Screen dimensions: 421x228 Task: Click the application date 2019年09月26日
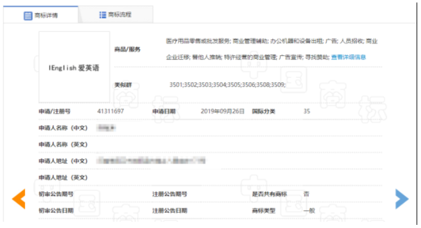(223, 111)
